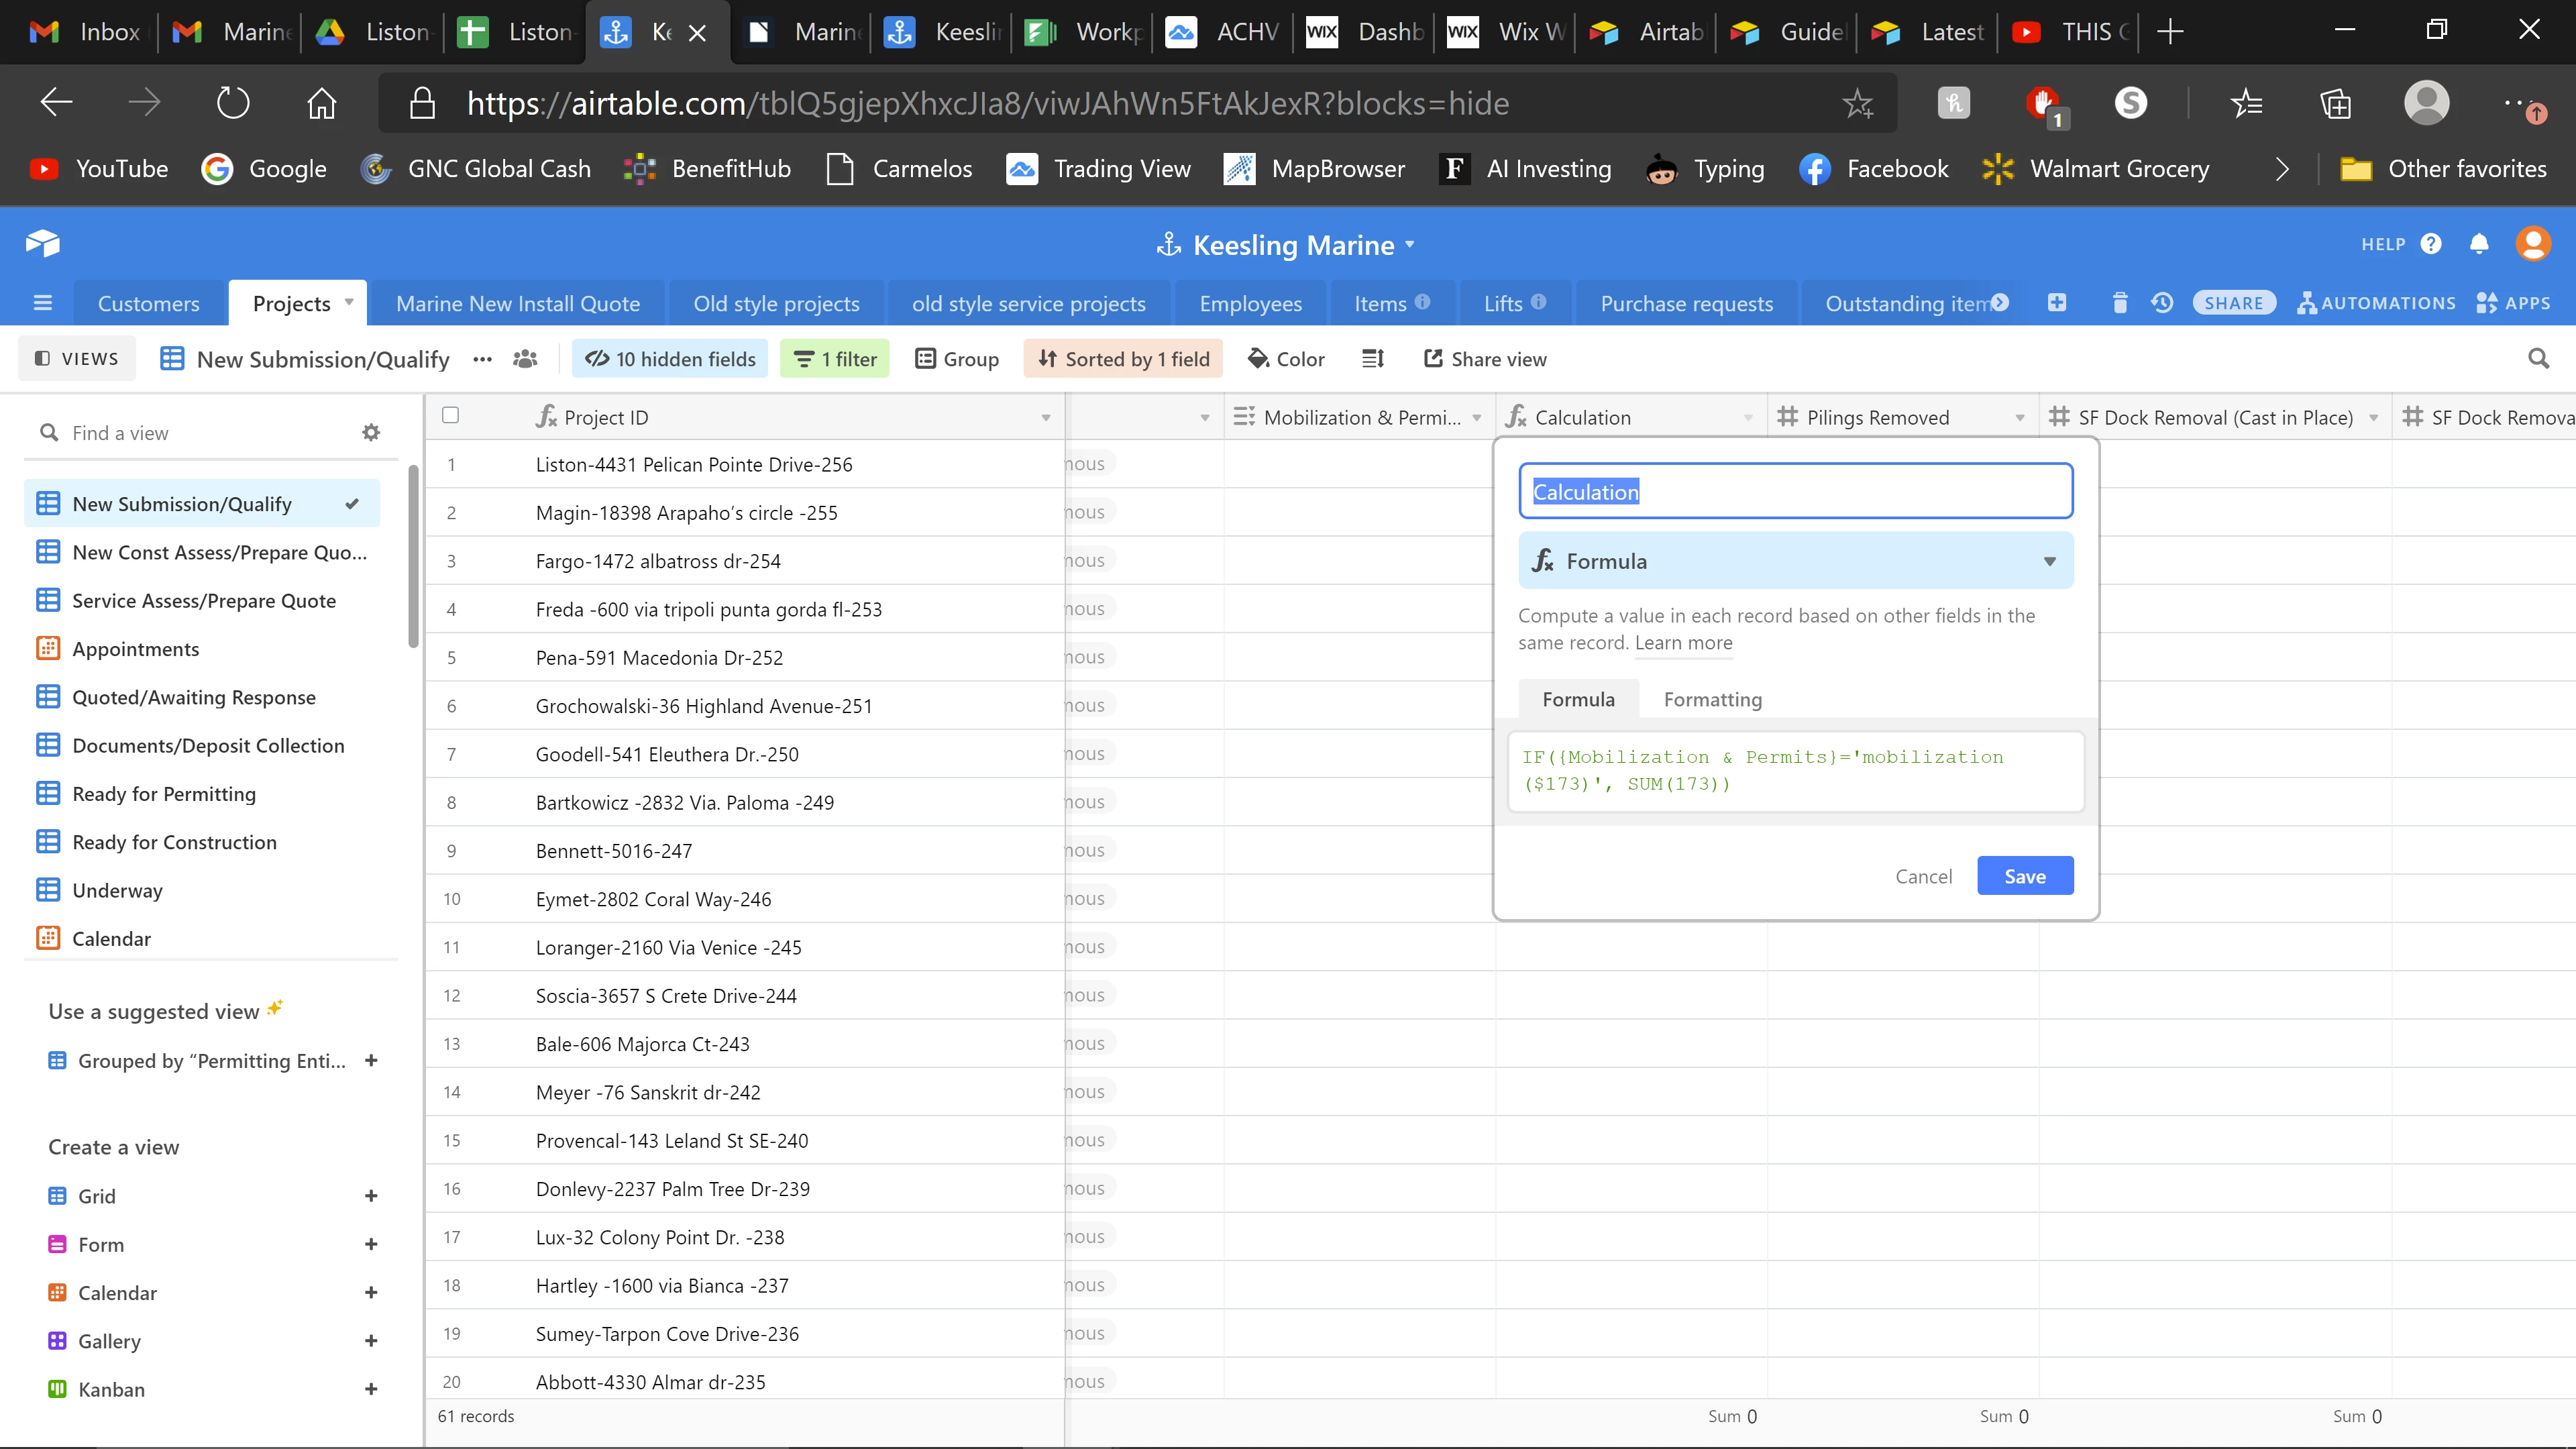The height and width of the screenshot is (1449, 2576).
Task: Switch to Customers table tab
Action: point(148,303)
